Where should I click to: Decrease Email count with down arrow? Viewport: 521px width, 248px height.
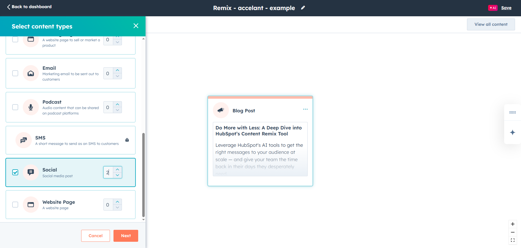tap(117, 76)
